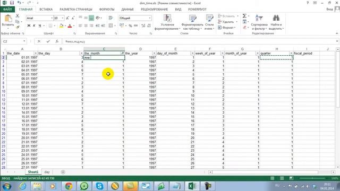Click the Cut scissors icon
The width and height of the screenshot is (340, 191).
(18, 16)
